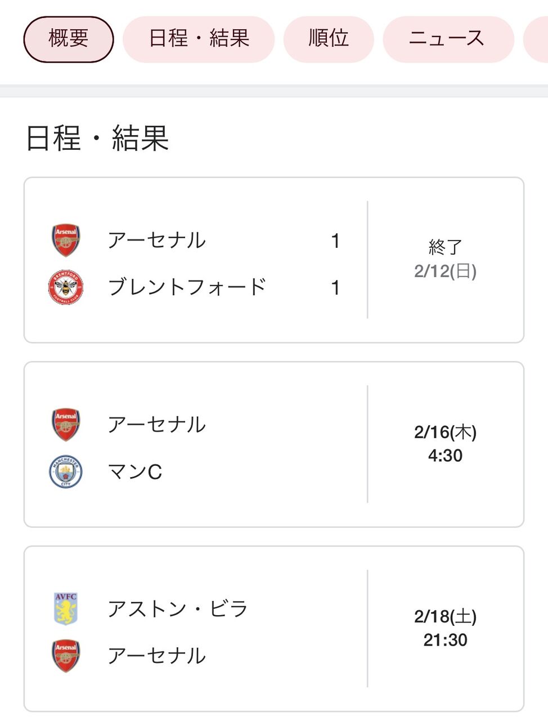
Task: Open the 順位 tab
Action: [329, 39]
